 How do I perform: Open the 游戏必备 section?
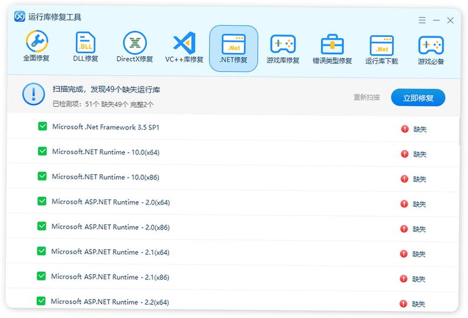pyautogui.click(x=431, y=50)
